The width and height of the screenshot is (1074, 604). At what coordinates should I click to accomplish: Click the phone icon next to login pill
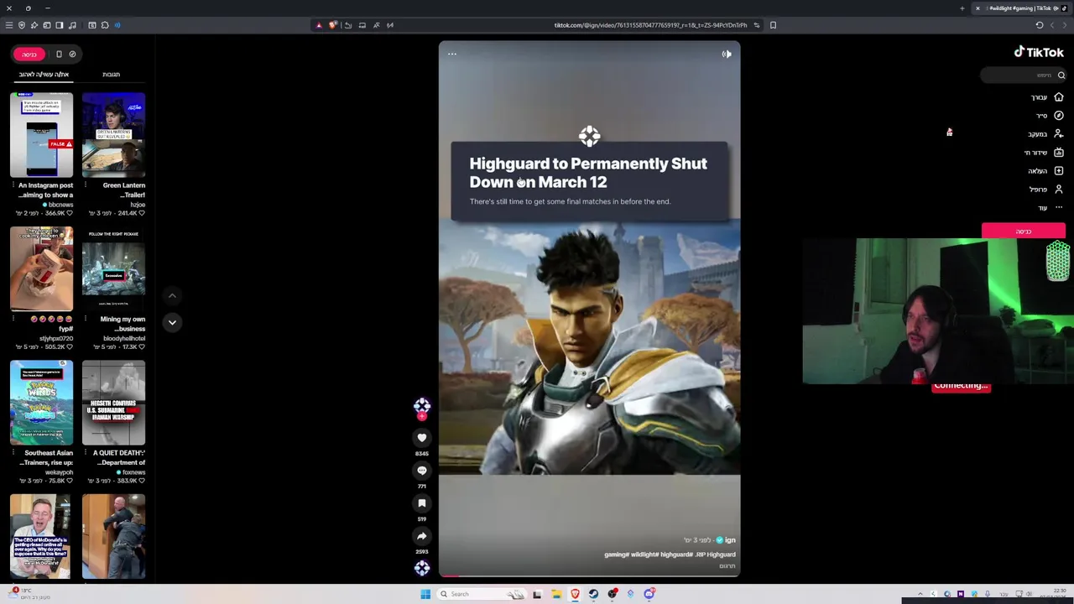(x=59, y=55)
